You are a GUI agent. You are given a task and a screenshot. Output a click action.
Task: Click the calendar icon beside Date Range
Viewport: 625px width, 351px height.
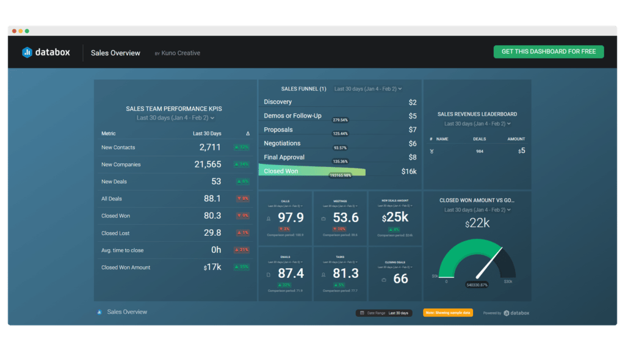click(363, 313)
